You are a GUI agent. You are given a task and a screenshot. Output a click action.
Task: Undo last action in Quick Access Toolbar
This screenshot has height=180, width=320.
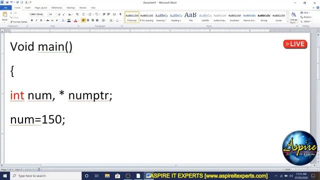pos(11,2)
